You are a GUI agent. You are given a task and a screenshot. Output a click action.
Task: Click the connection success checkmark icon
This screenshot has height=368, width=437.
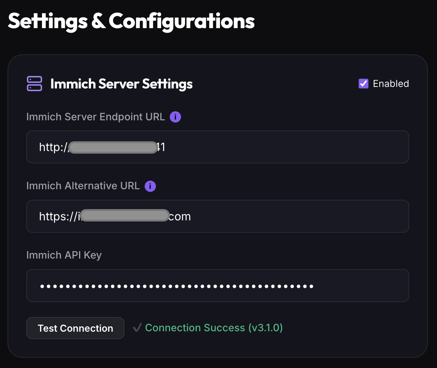(x=138, y=328)
